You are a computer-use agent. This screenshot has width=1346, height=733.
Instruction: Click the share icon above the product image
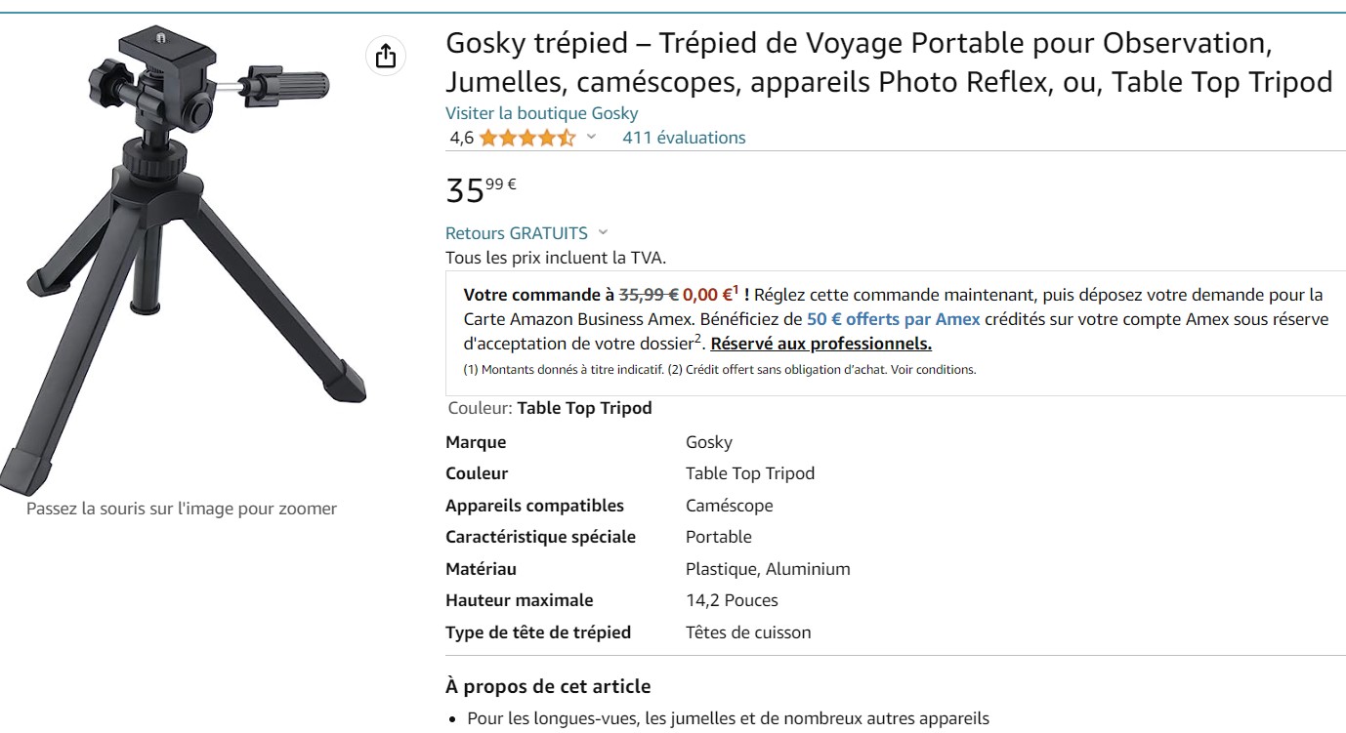[x=386, y=56]
